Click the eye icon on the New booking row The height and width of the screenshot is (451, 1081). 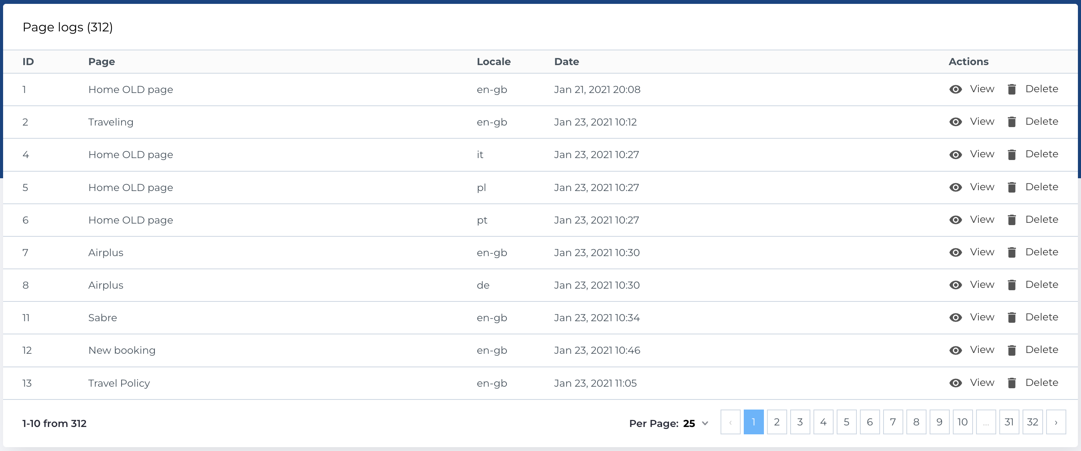click(956, 350)
